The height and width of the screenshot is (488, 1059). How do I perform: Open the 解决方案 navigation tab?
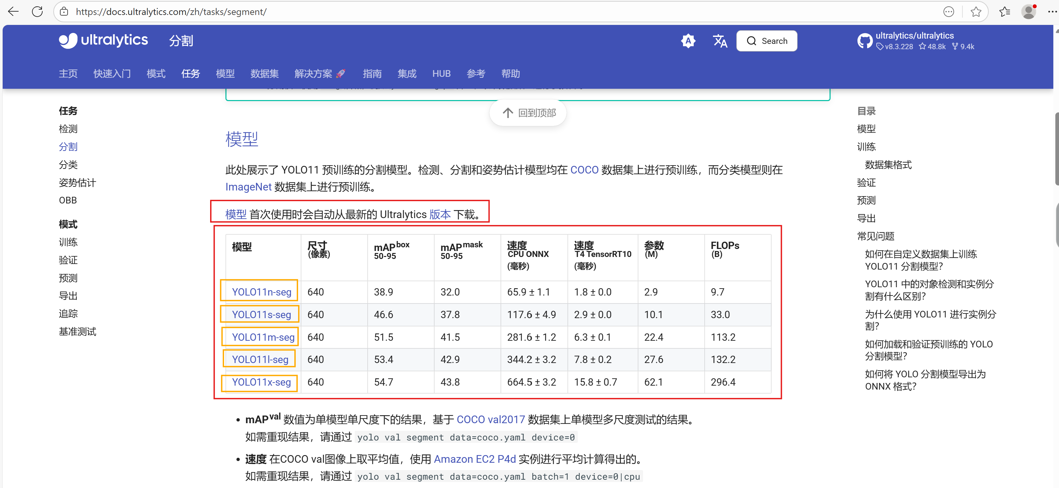point(319,73)
